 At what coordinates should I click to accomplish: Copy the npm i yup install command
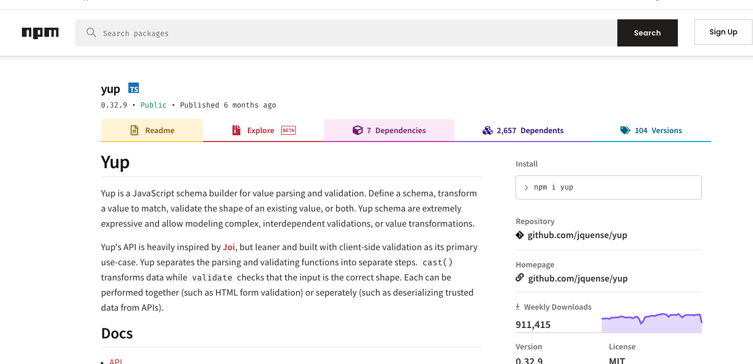[x=608, y=187]
